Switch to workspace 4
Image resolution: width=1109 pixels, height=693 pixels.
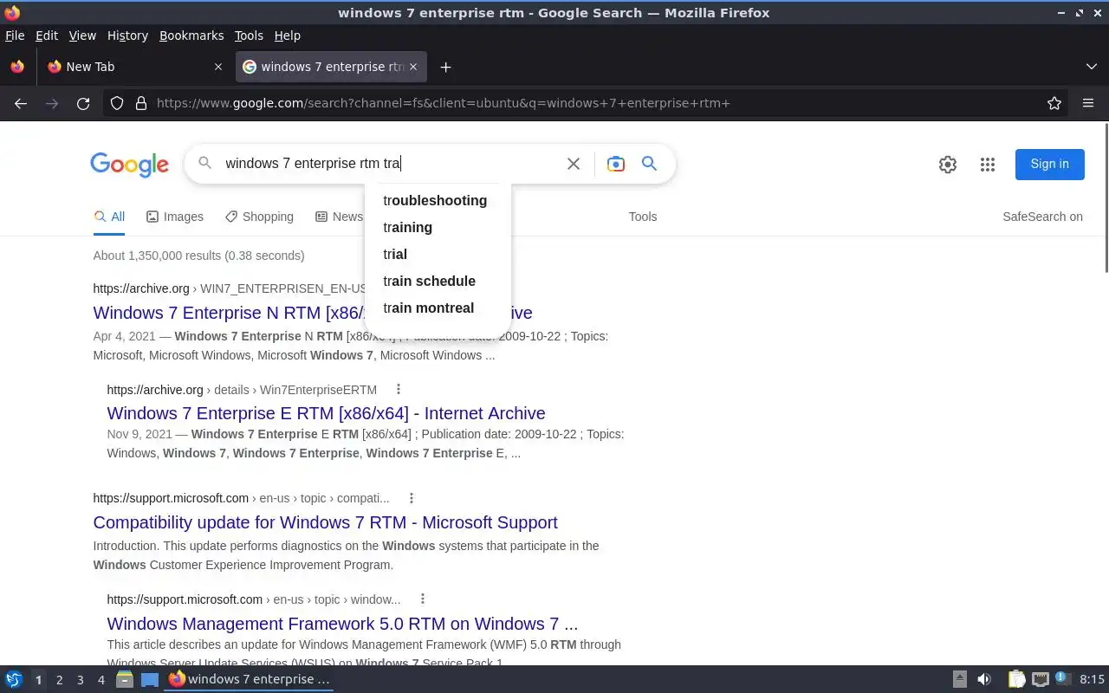101,680
